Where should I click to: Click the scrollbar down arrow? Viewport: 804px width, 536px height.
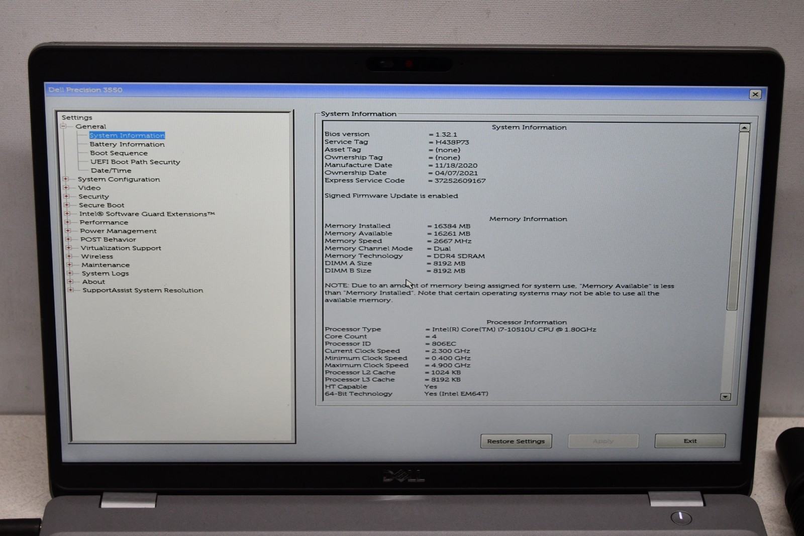(725, 397)
